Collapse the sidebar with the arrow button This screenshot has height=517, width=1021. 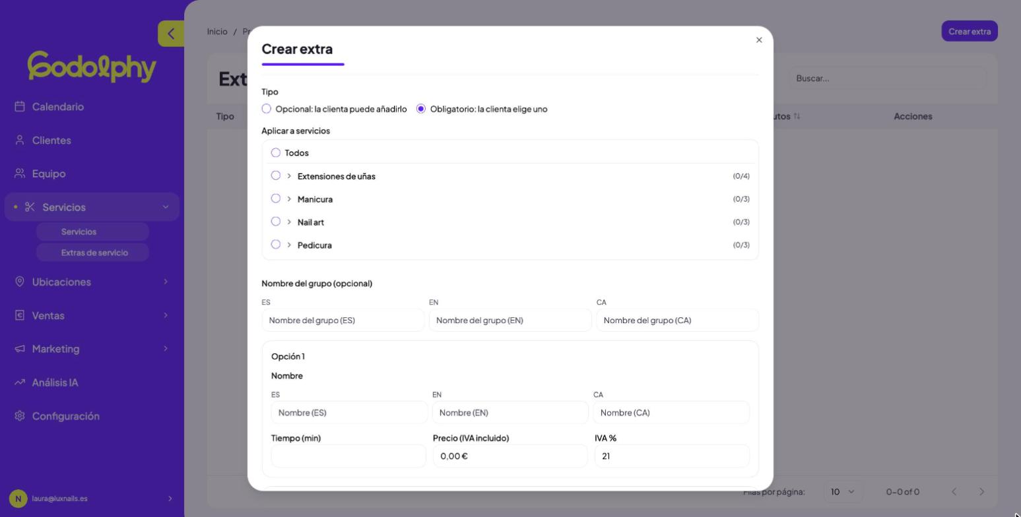[x=171, y=34]
